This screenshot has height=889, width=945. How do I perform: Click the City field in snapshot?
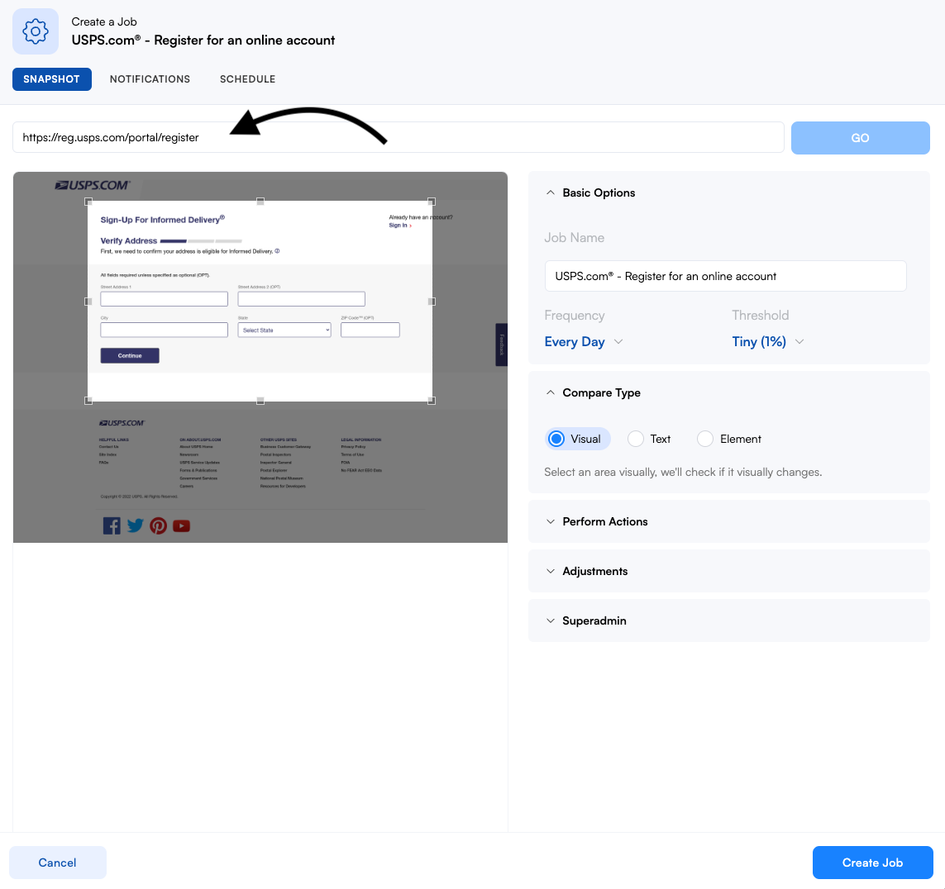point(164,330)
